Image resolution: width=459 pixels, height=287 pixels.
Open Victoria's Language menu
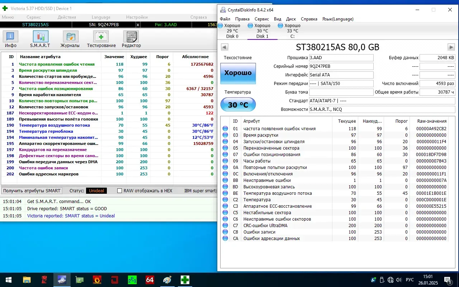pyautogui.click(x=101, y=17)
